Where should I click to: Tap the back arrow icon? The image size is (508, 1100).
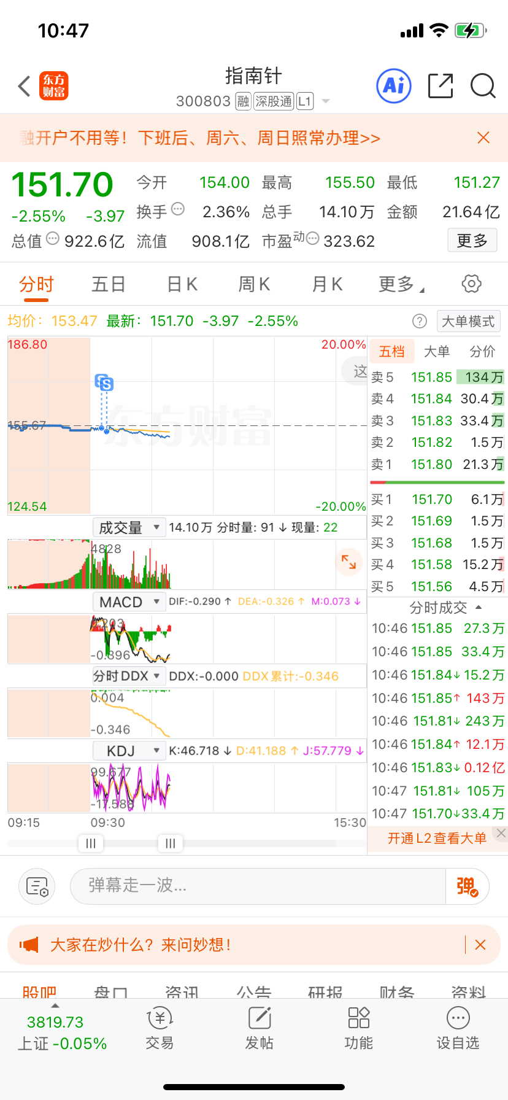pyautogui.click(x=25, y=86)
